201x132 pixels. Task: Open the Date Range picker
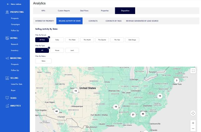(132, 40)
